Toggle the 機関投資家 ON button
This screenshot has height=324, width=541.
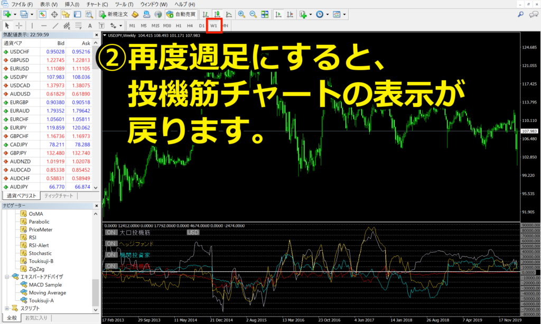[x=111, y=255]
